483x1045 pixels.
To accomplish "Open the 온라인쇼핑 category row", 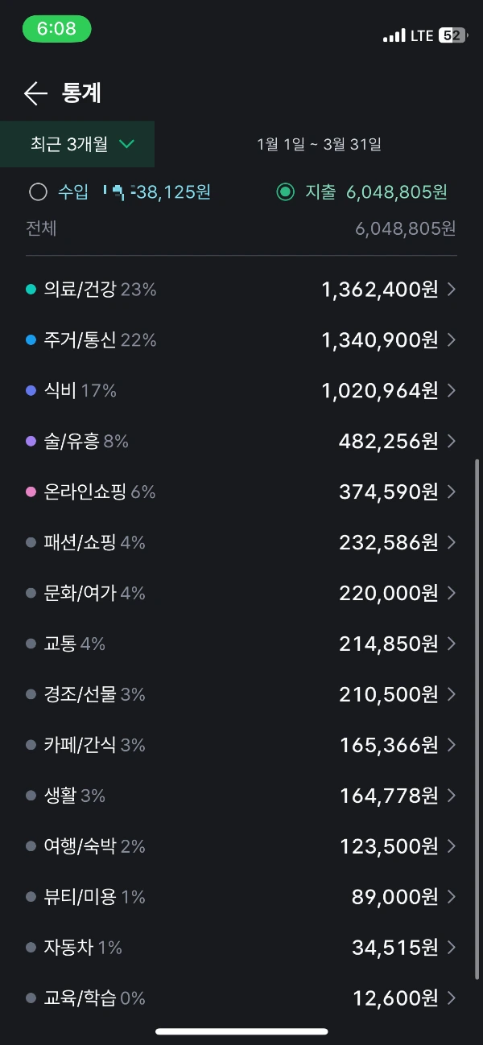I will [242, 492].
